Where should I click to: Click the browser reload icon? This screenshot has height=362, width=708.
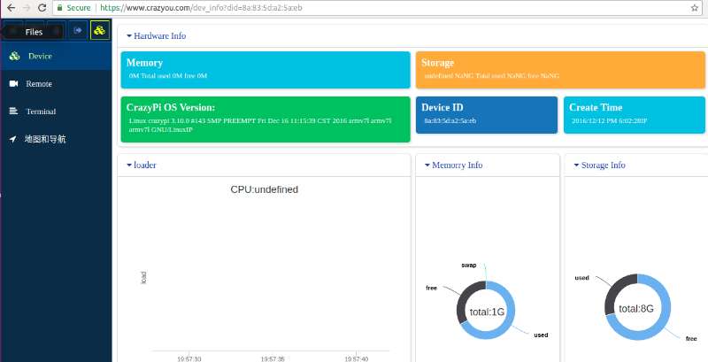[x=41, y=6]
